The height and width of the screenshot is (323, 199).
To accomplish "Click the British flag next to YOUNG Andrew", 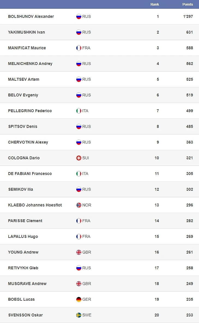I will click(x=79, y=252).
